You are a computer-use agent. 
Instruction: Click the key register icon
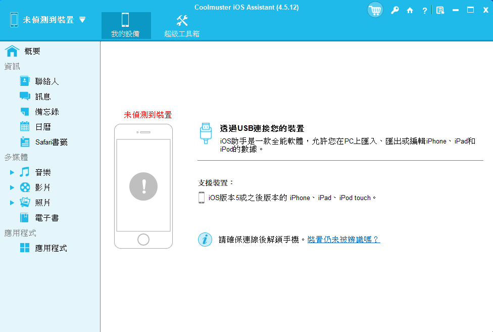395,10
